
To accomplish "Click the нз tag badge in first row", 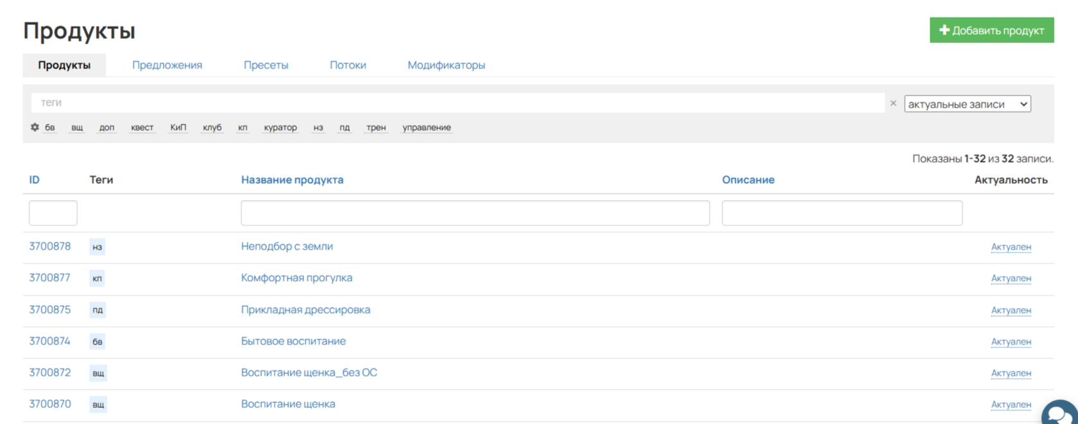I will [97, 247].
